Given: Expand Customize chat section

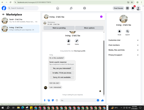Looking at the screenshot, I should (124, 40).
